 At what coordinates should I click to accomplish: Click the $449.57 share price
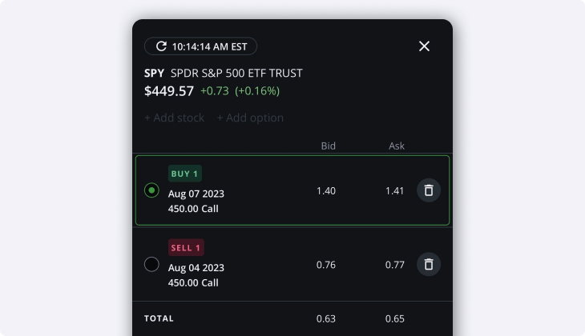pos(169,91)
